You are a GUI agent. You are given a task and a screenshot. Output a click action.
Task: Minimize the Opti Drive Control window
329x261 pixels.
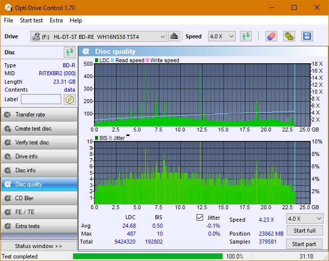tap(272, 8)
